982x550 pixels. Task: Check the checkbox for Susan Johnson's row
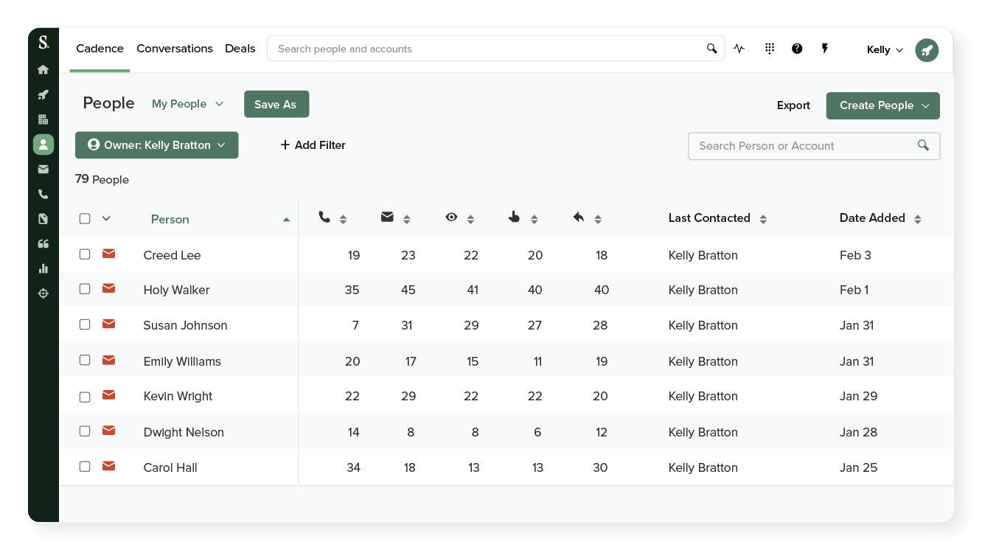click(x=85, y=324)
